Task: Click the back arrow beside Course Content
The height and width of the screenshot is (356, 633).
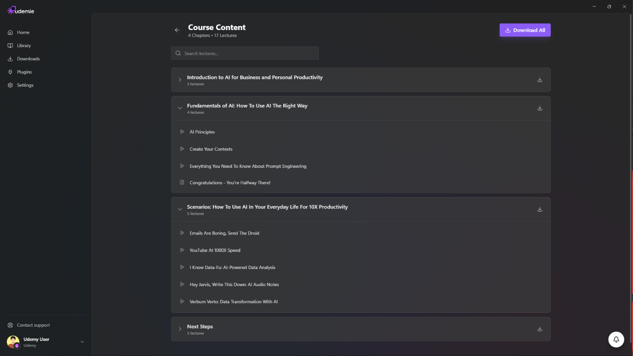Action: point(177,30)
